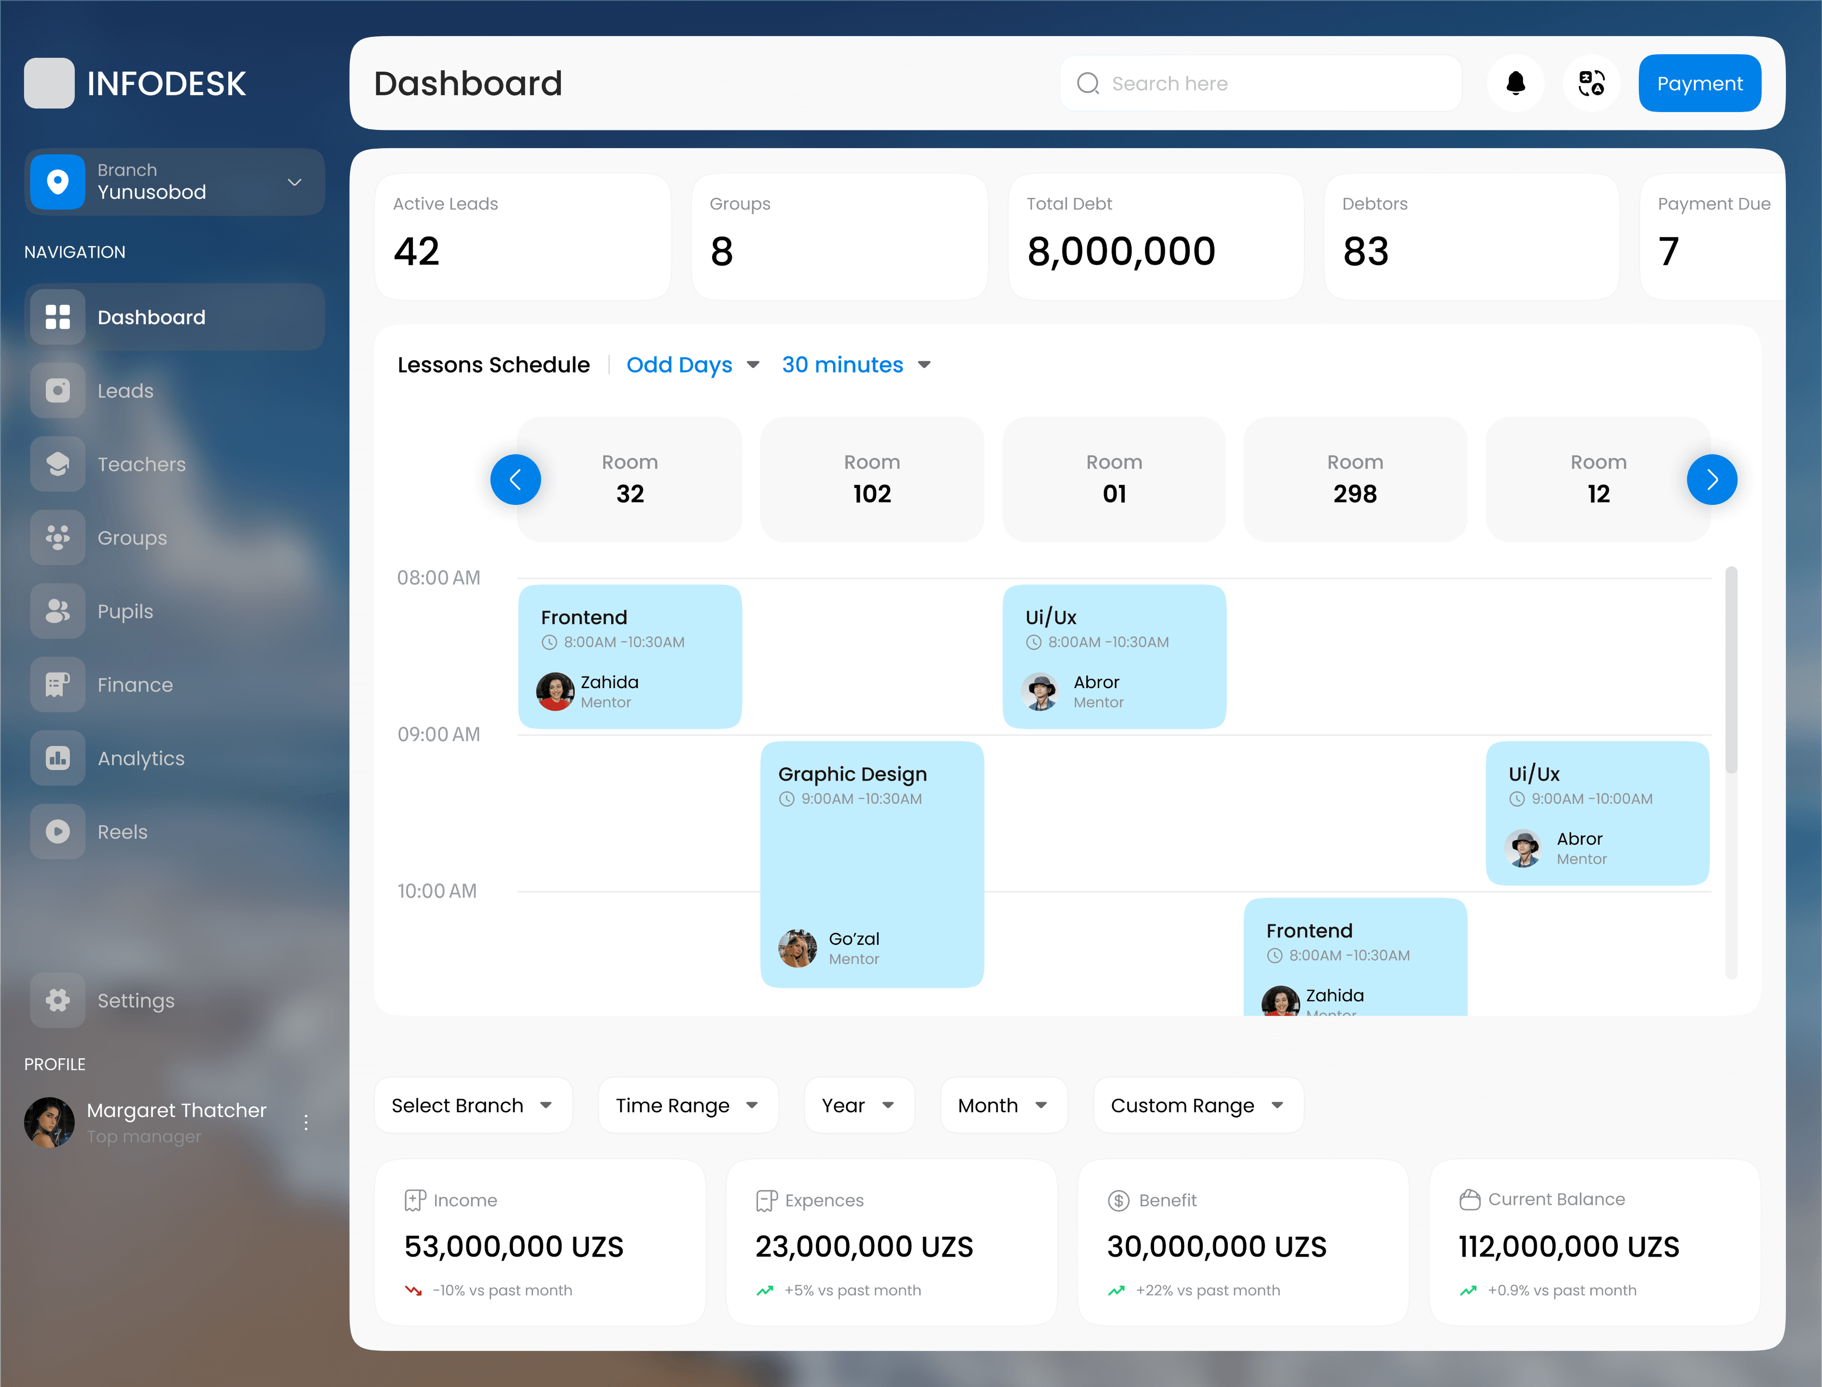Open Leads in the navigation
Image resolution: width=1822 pixels, height=1387 pixels.
coord(175,391)
